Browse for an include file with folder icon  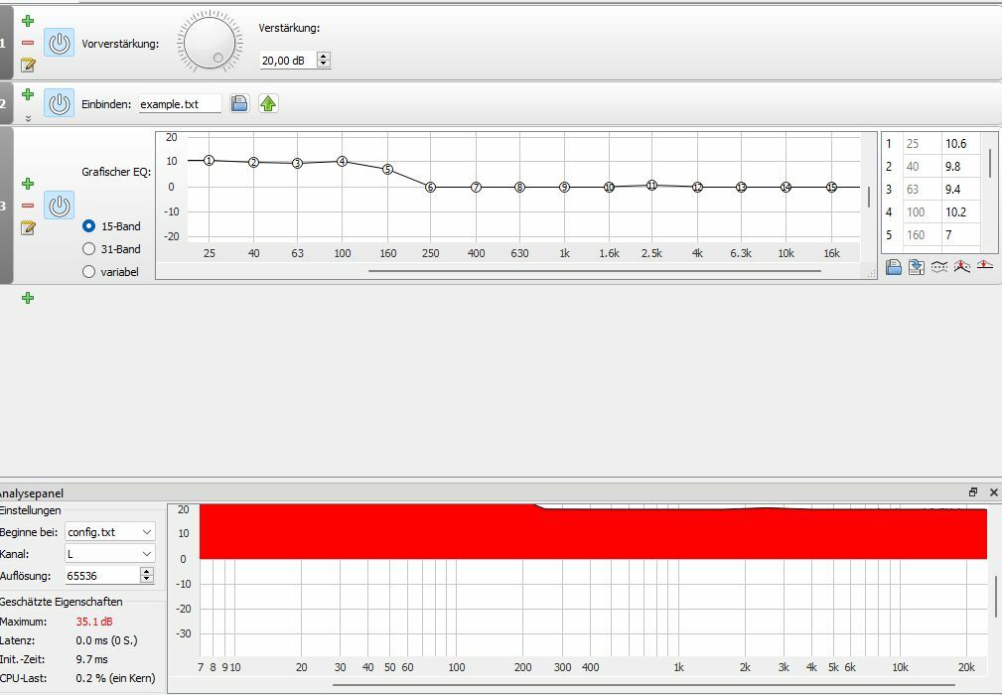pyautogui.click(x=239, y=103)
